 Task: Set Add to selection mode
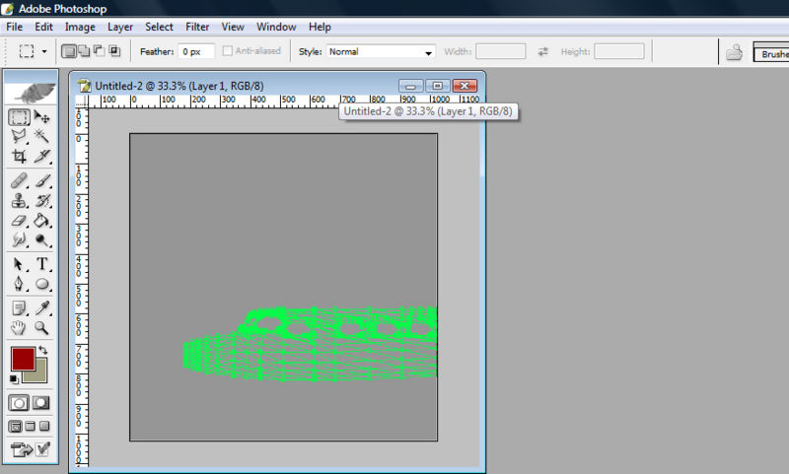(84, 51)
